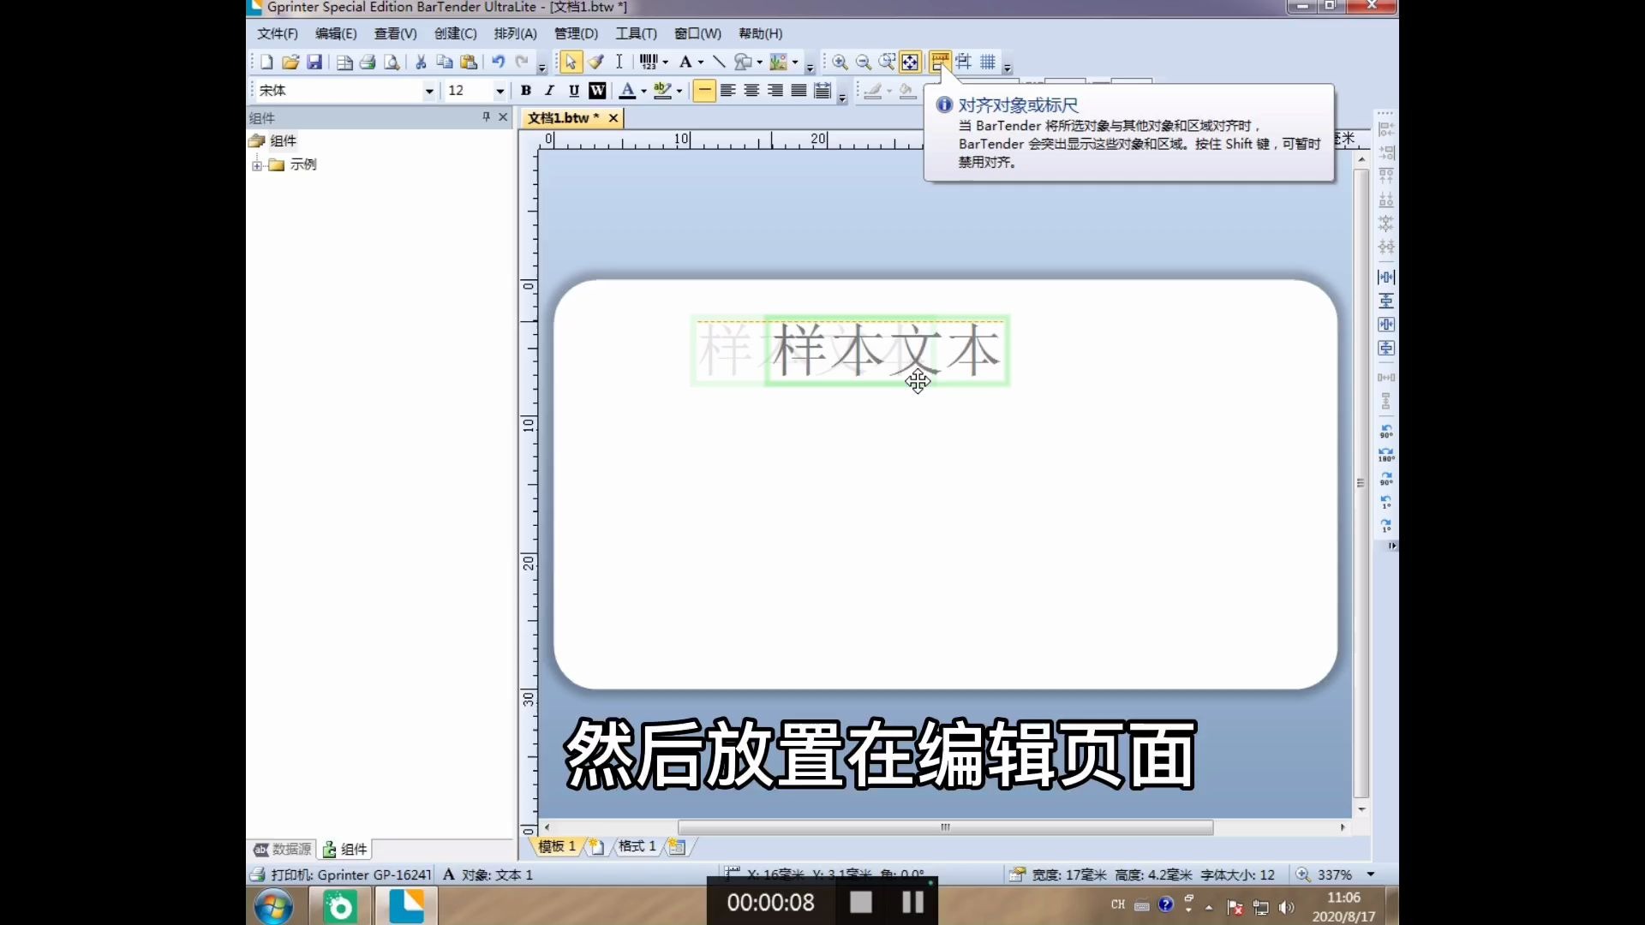Open the font name dropdown
Screen dimensions: 1645x925
coord(429,91)
